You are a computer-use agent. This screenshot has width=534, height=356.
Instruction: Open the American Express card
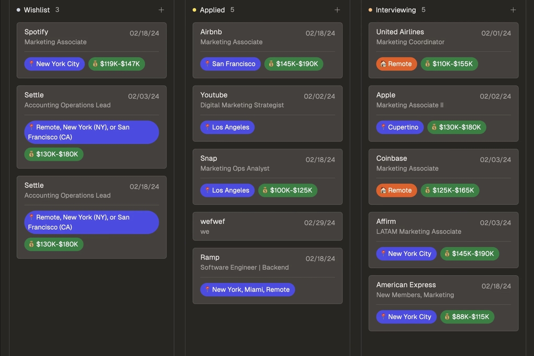pyautogui.click(x=444, y=303)
